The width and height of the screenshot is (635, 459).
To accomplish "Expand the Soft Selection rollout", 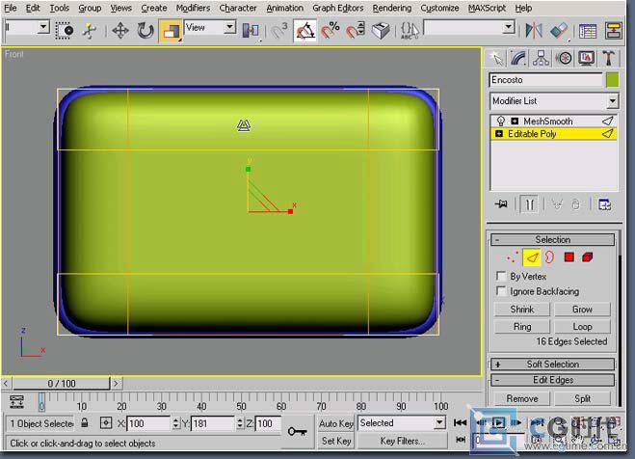I will tap(552, 364).
